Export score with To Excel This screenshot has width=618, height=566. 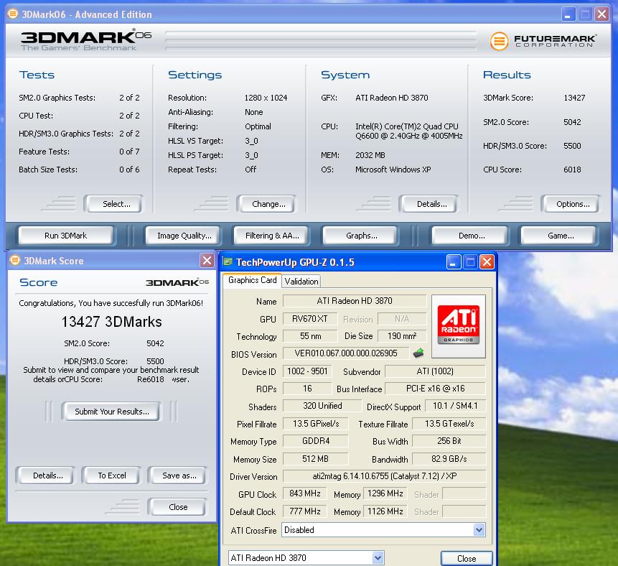tap(111, 475)
